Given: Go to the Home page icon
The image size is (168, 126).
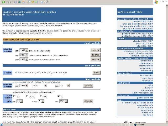Looking at the screenshot, I should pos(24,2).
